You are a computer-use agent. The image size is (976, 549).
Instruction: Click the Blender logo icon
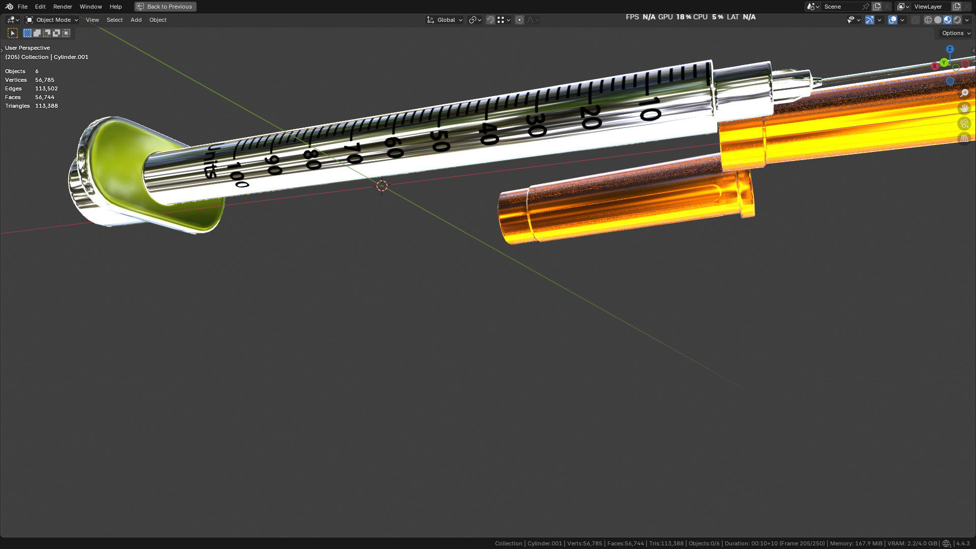point(9,7)
